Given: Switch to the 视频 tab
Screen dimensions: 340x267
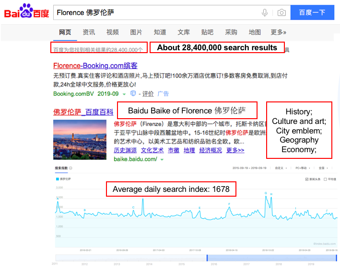Looking at the screenshot, I should pos(113,32).
